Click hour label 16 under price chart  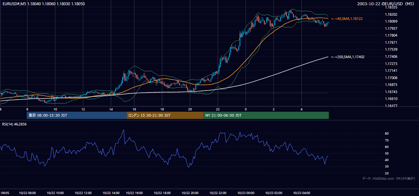coord(134,109)
